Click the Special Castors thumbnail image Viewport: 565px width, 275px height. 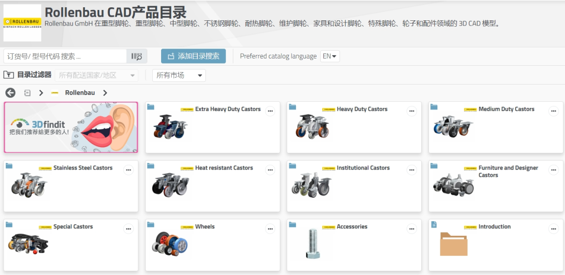coord(28,244)
